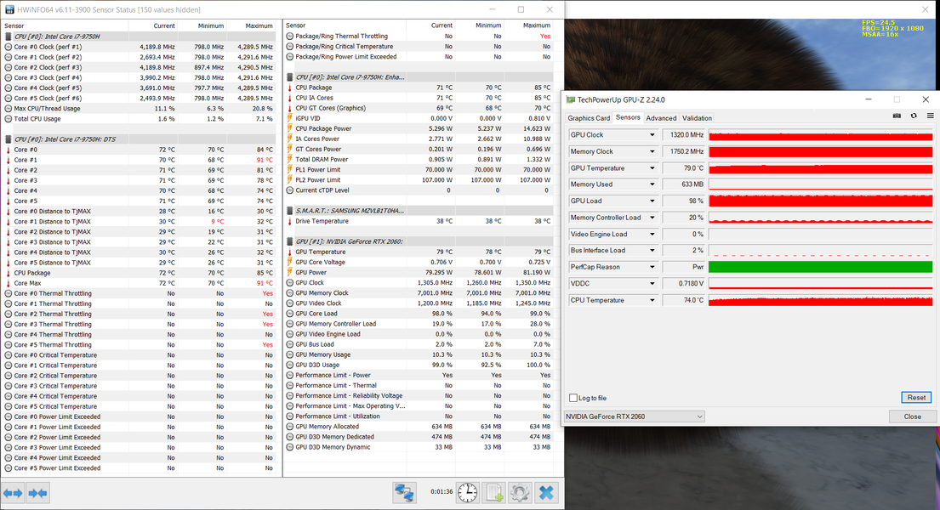Select the Current cTDP Level row
Image resolution: width=940 pixels, height=510 pixels.
pyautogui.click(x=419, y=190)
